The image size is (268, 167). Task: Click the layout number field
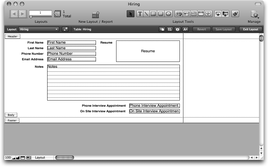(x=40, y=13)
